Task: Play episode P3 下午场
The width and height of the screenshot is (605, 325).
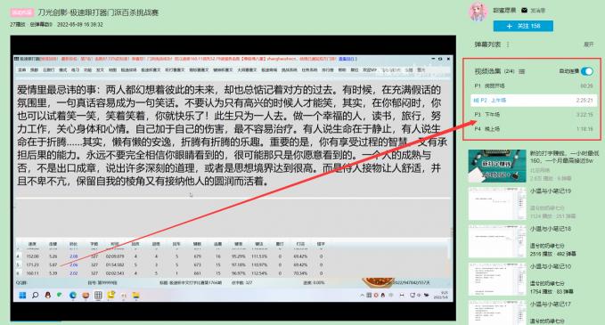Action: 534,115
